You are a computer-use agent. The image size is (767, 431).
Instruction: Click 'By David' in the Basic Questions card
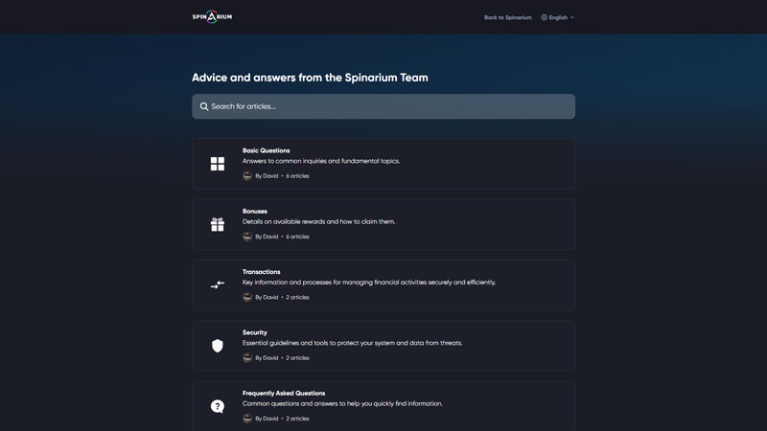[267, 176]
